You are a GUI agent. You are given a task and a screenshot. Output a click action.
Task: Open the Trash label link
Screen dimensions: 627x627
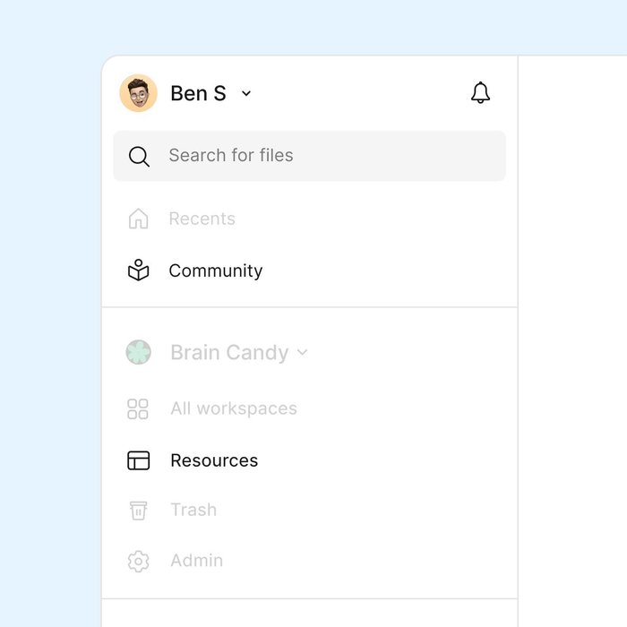click(x=193, y=511)
